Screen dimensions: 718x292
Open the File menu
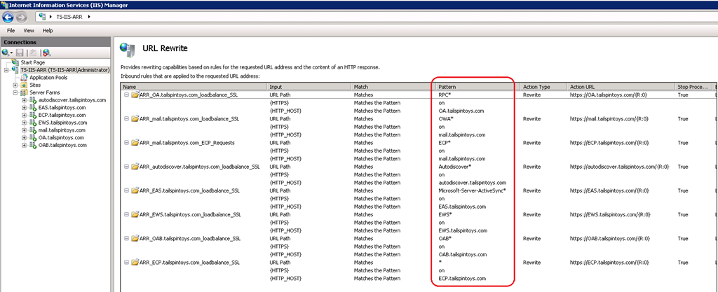click(x=11, y=31)
